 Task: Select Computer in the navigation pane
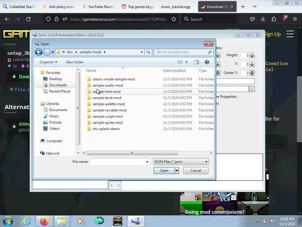tap(54, 141)
